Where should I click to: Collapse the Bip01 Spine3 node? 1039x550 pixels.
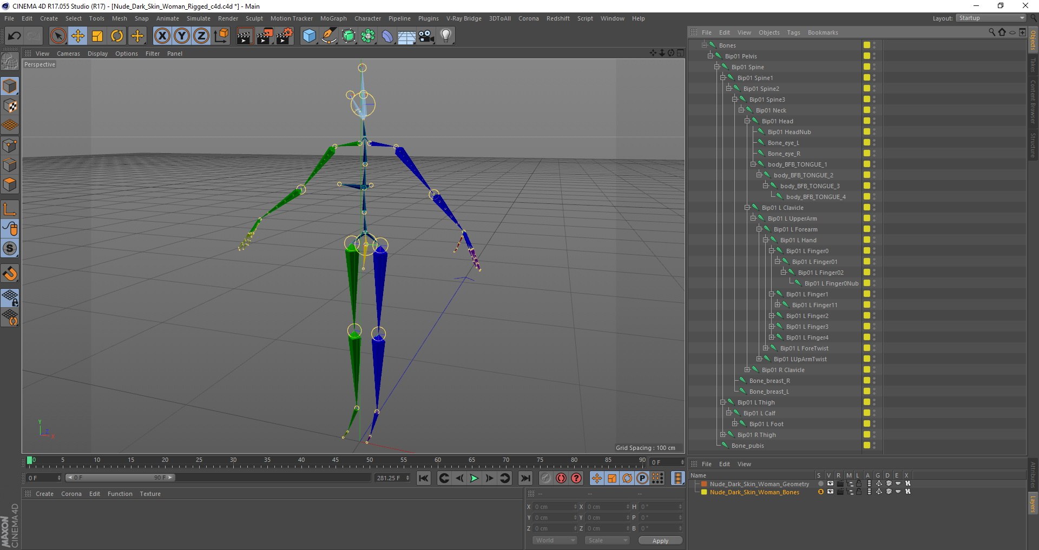coord(735,100)
